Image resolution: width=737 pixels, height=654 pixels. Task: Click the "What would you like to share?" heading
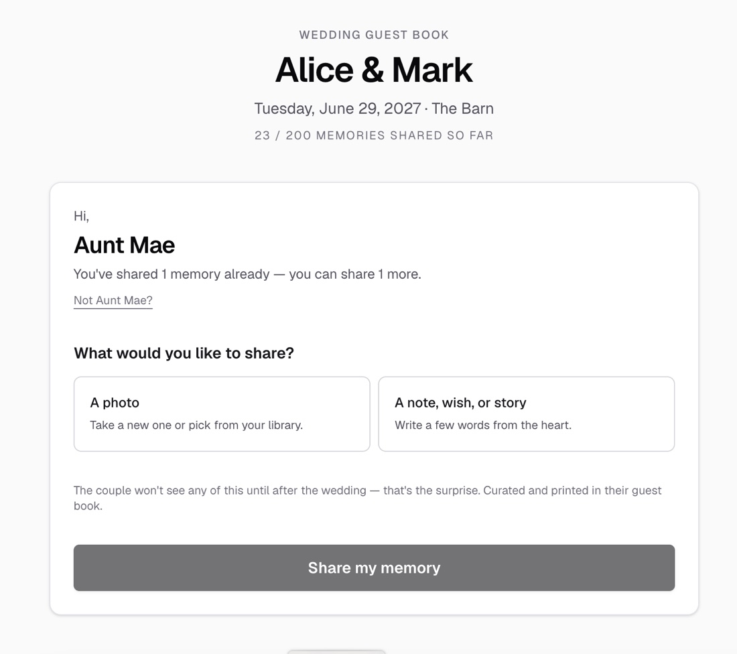point(184,353)
